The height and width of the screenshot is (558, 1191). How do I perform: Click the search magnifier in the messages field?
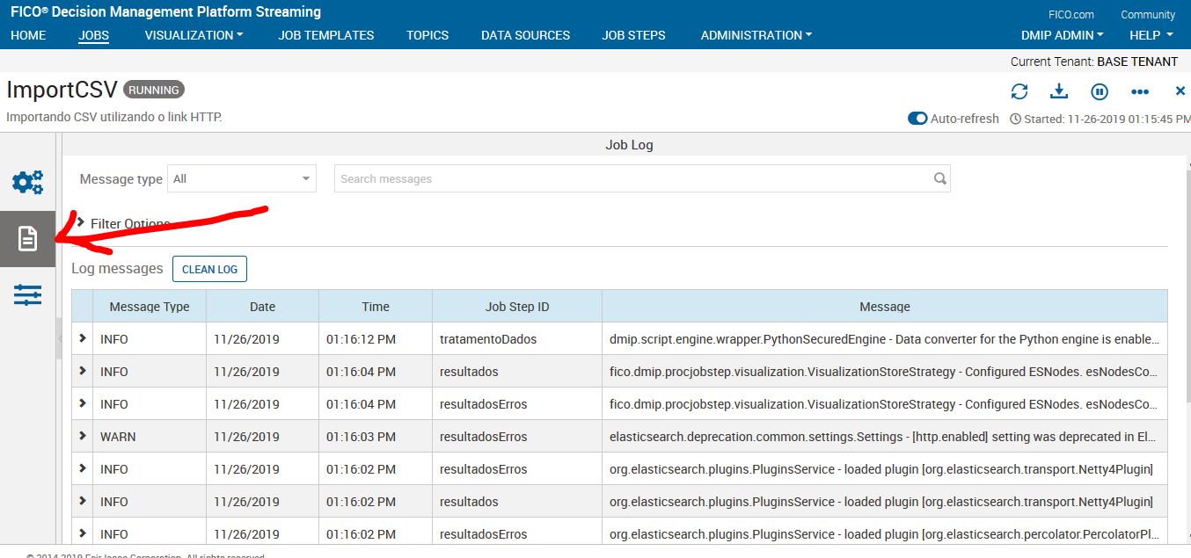coord(939,178)
